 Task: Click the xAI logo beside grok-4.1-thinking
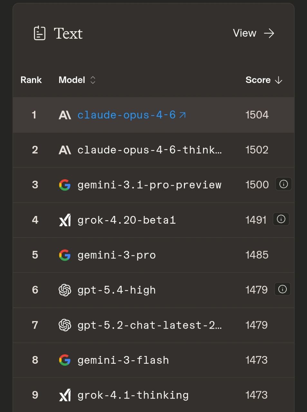pos(65,395)
